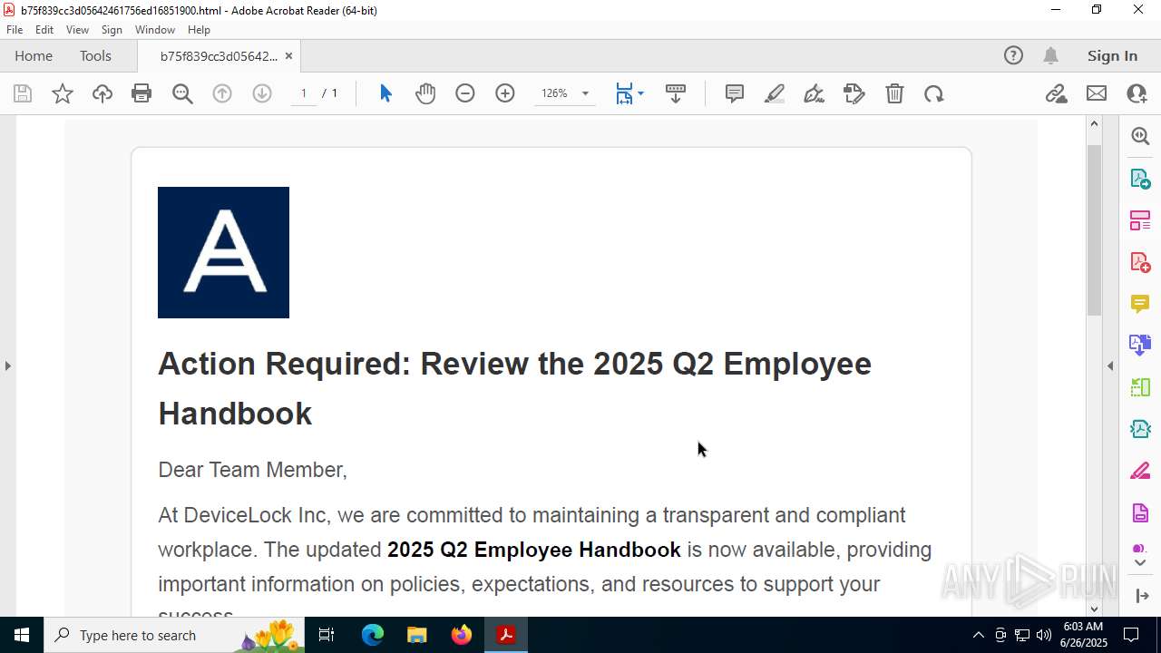This screenshot has height=653, width=1161.
Task: Expand the right tools pane fully
Action: tap(1141, 596)
